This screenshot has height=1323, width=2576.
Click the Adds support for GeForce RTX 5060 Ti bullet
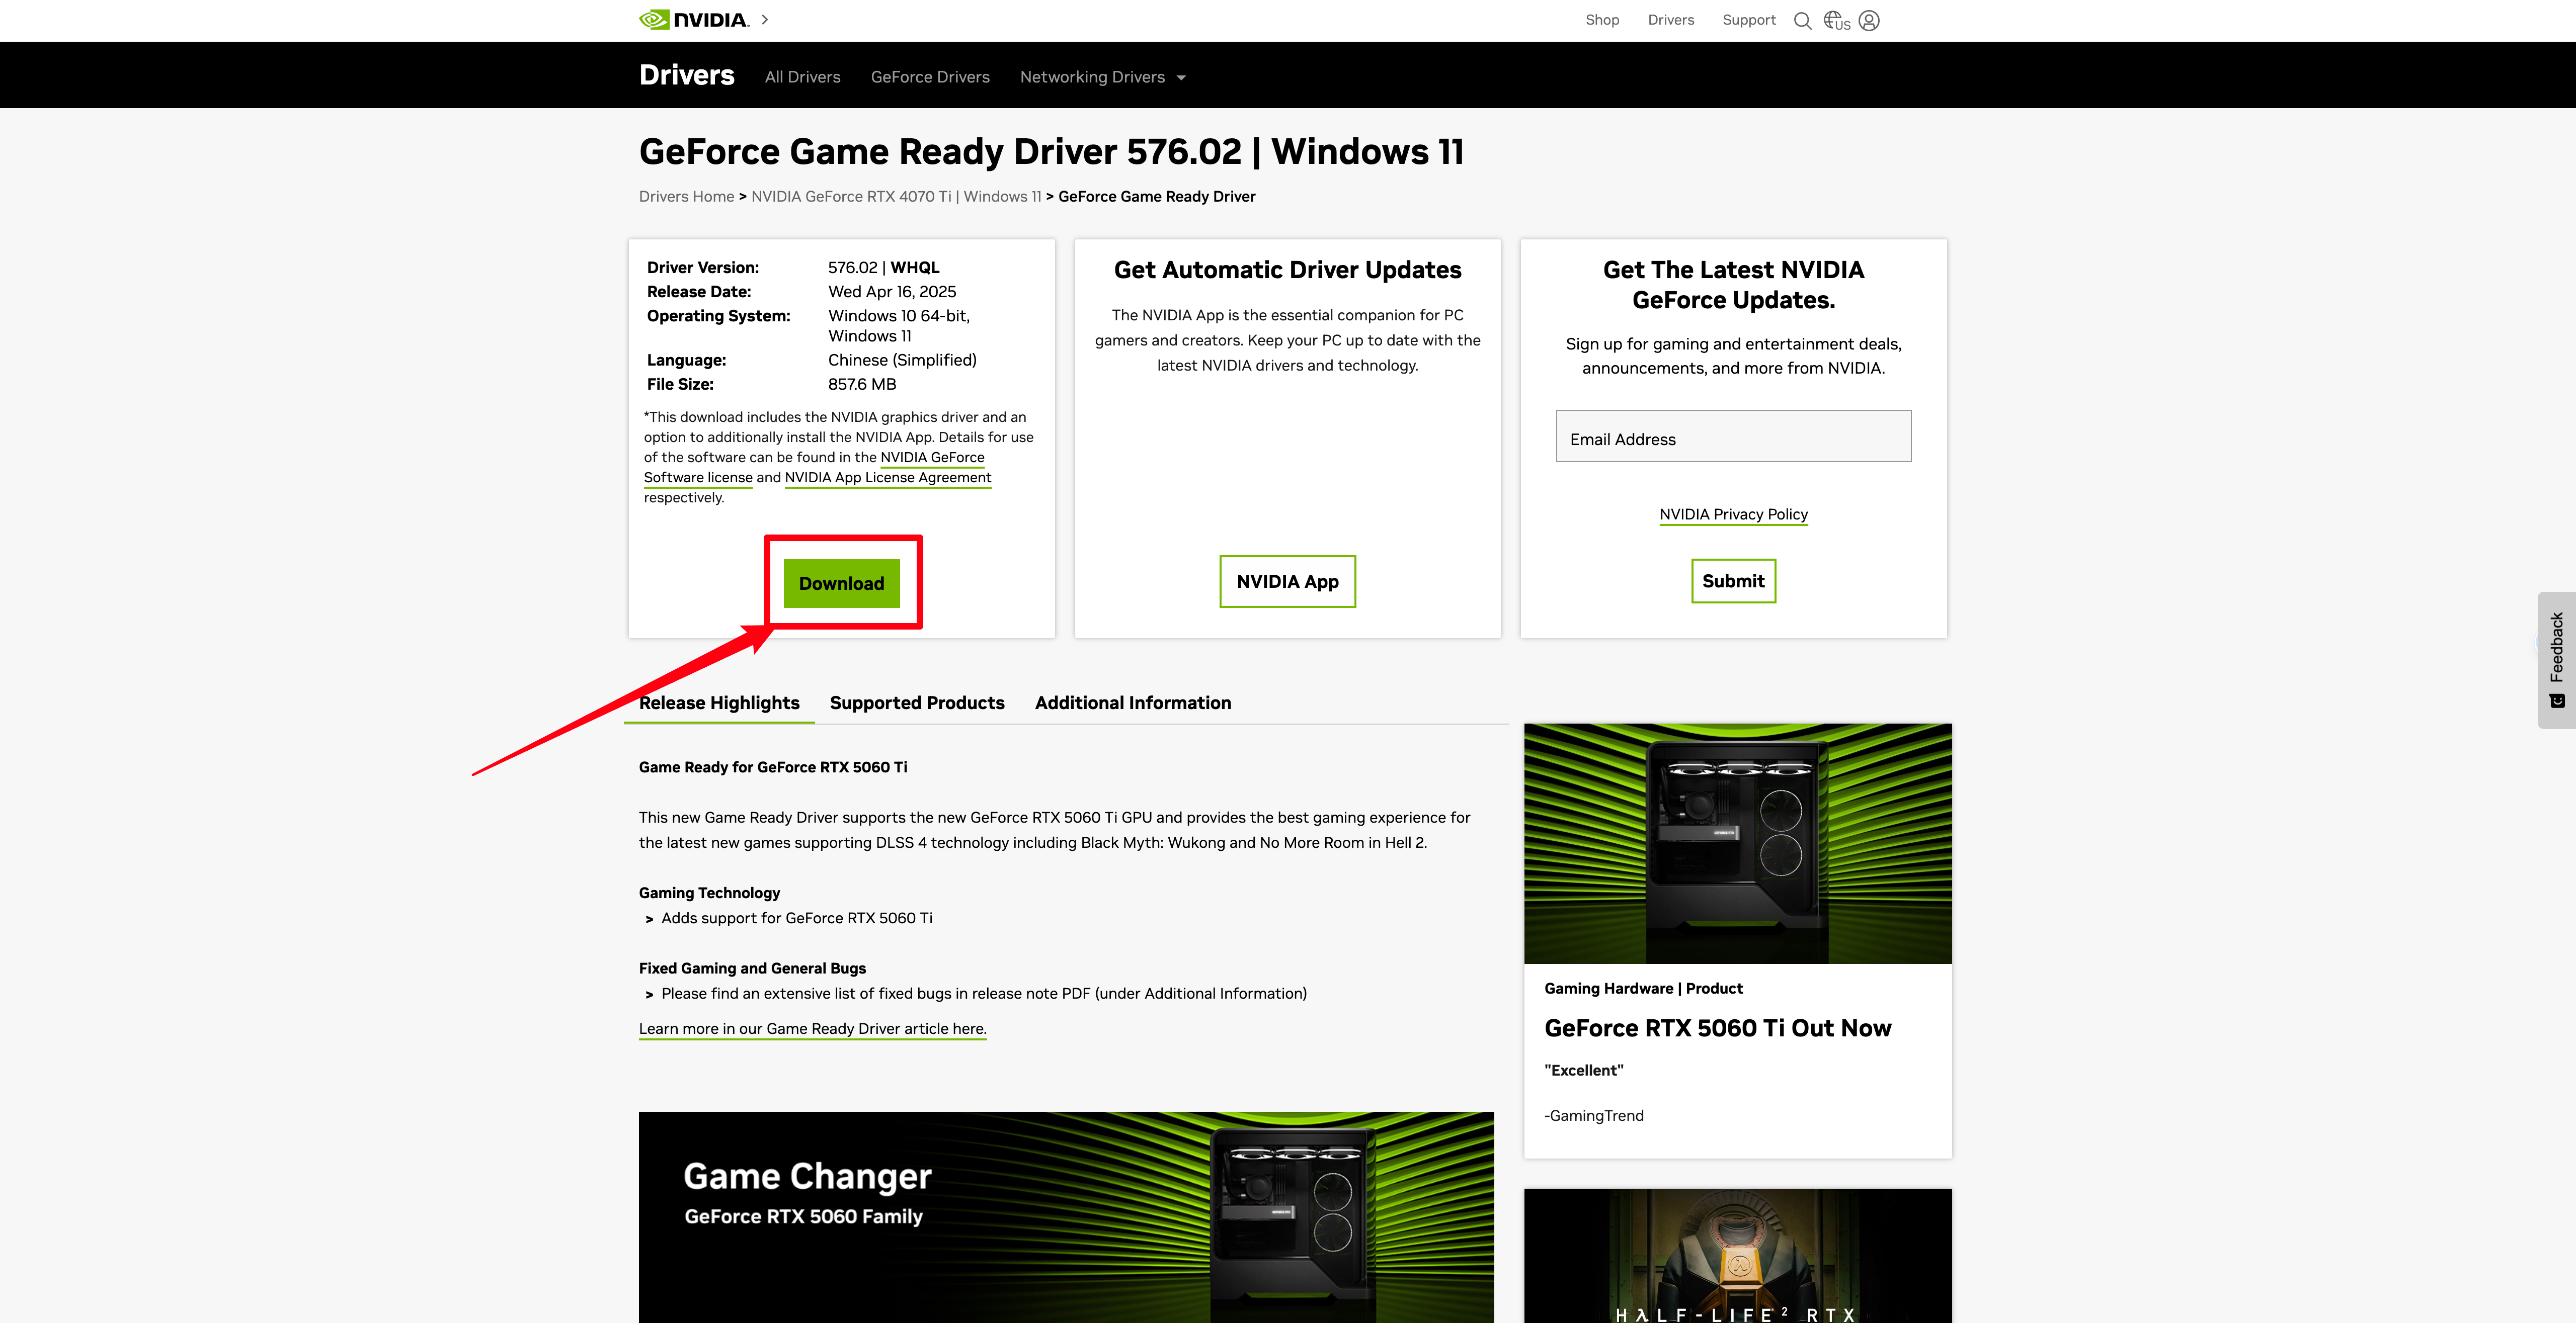tap(797, 918)
